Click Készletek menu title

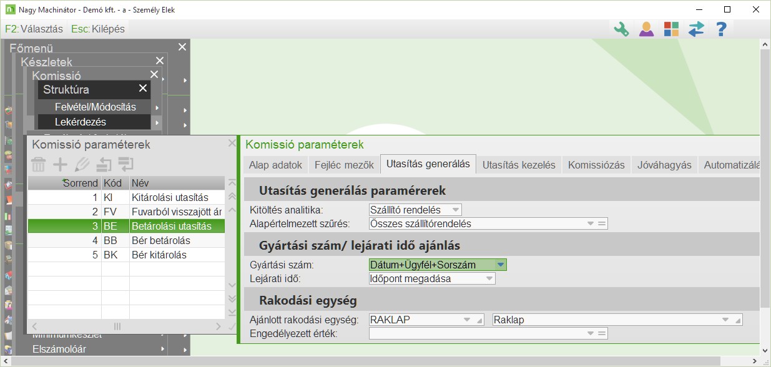[46, 62]
